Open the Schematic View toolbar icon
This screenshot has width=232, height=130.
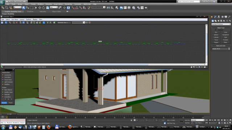pos(129,8)
